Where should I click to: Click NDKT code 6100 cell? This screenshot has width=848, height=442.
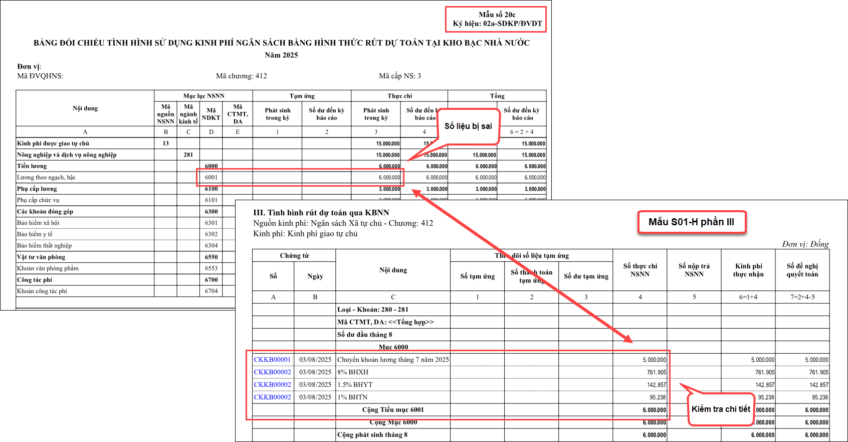[211, 189]
